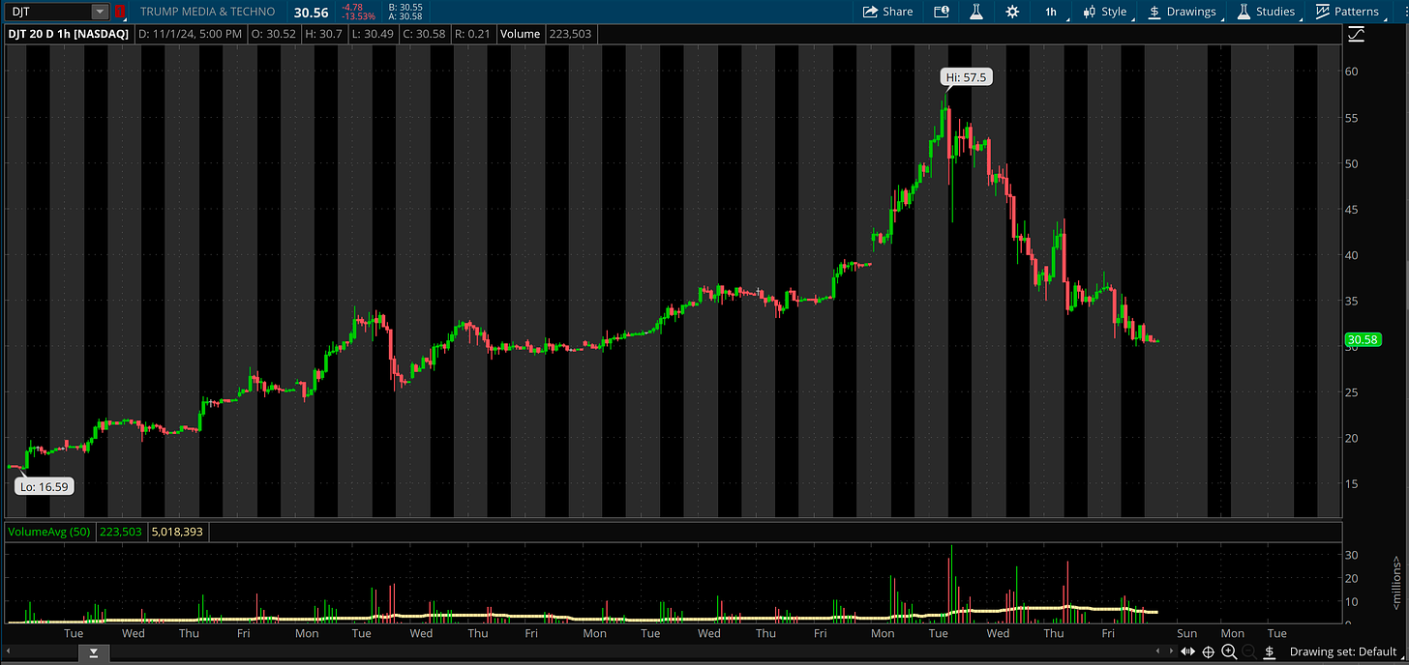Click the DJT 20 D 1h [NASDAQ] label
The image size is (1409, 665).
click(70, 34)
